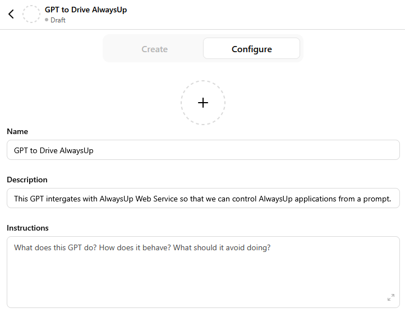Click the word AlwaysUp in Name field
This screenshot has width=405, height=317.
76,150
